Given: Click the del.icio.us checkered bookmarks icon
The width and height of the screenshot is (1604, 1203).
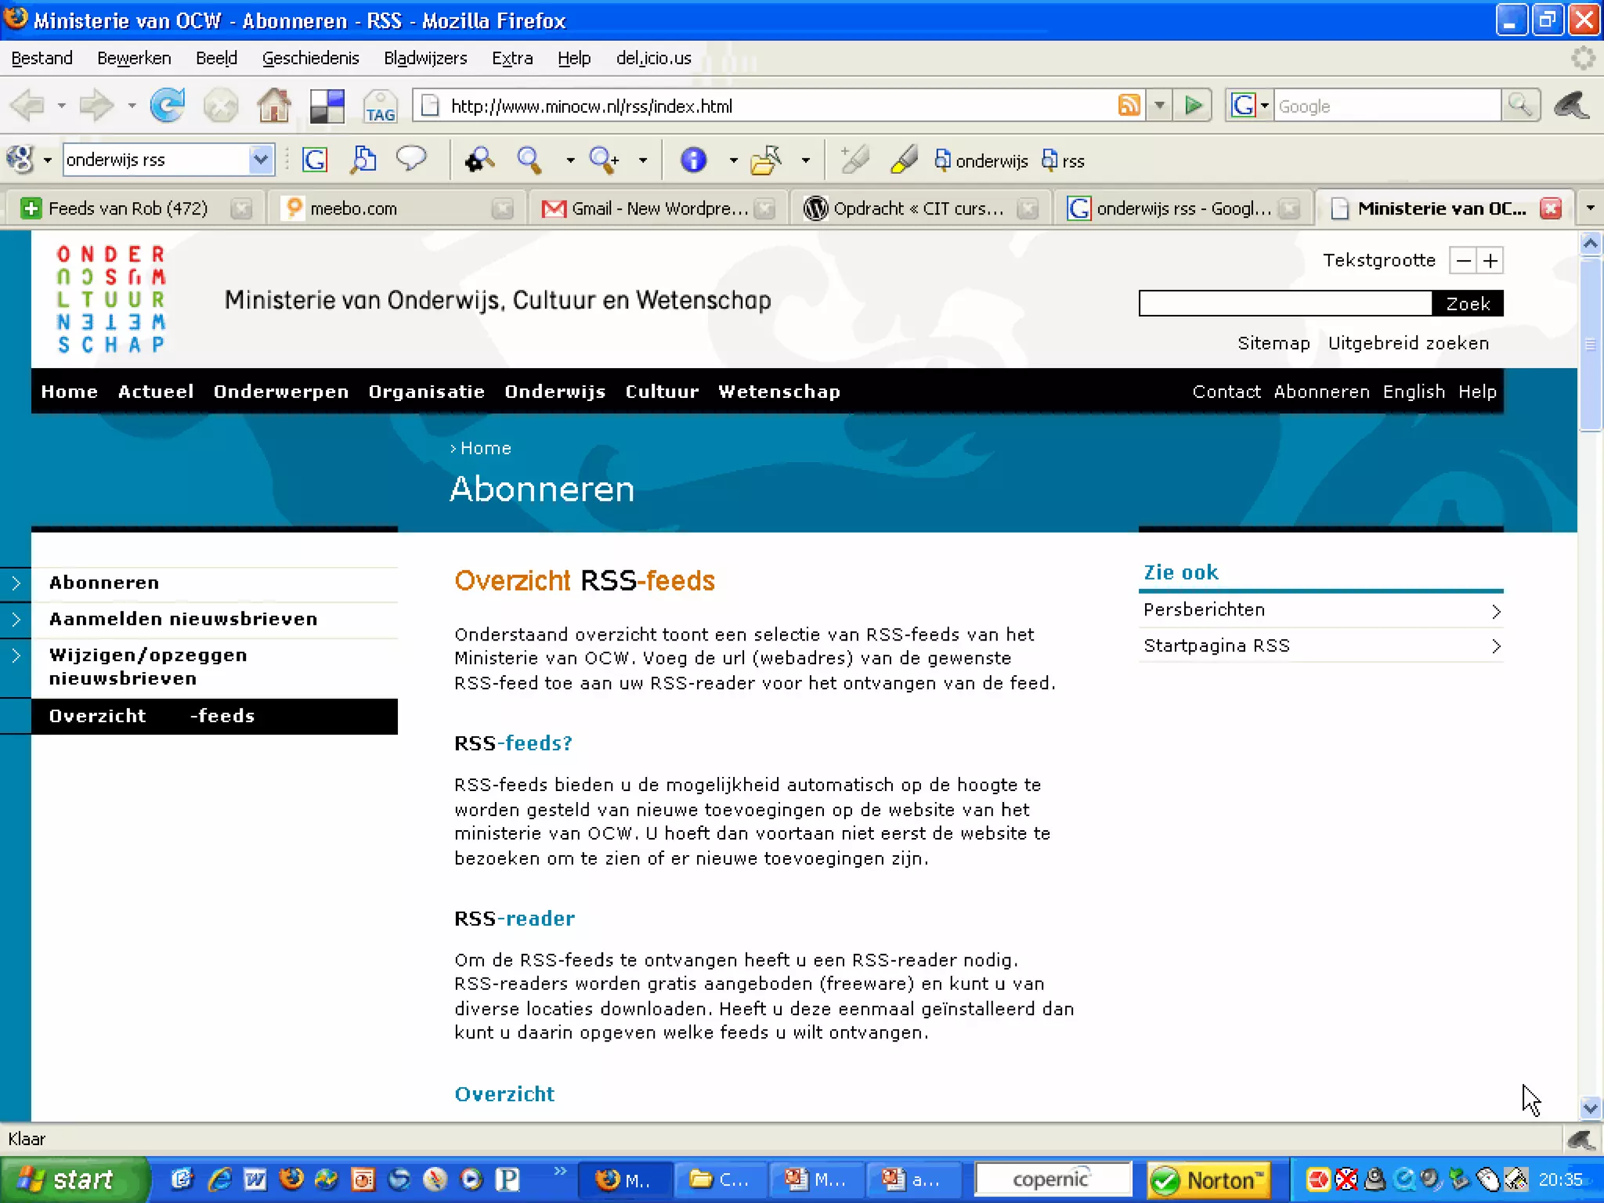Looking at the screenshot, I should 327,107.
